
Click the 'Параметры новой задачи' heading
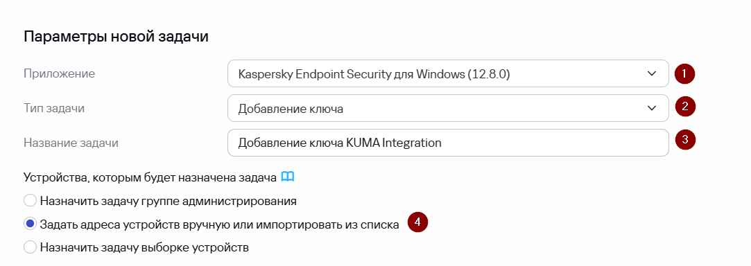[116, 37]
